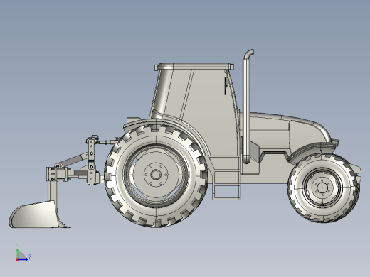370x277 pixels.
Task: Click the green Y axis of the triad
Action: click(18, 254)
